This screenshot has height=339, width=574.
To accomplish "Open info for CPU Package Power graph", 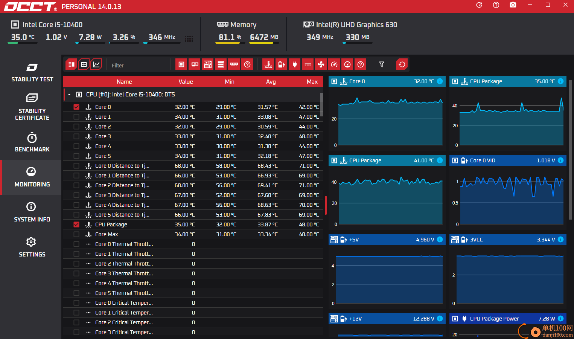I will tap(560, 319).
